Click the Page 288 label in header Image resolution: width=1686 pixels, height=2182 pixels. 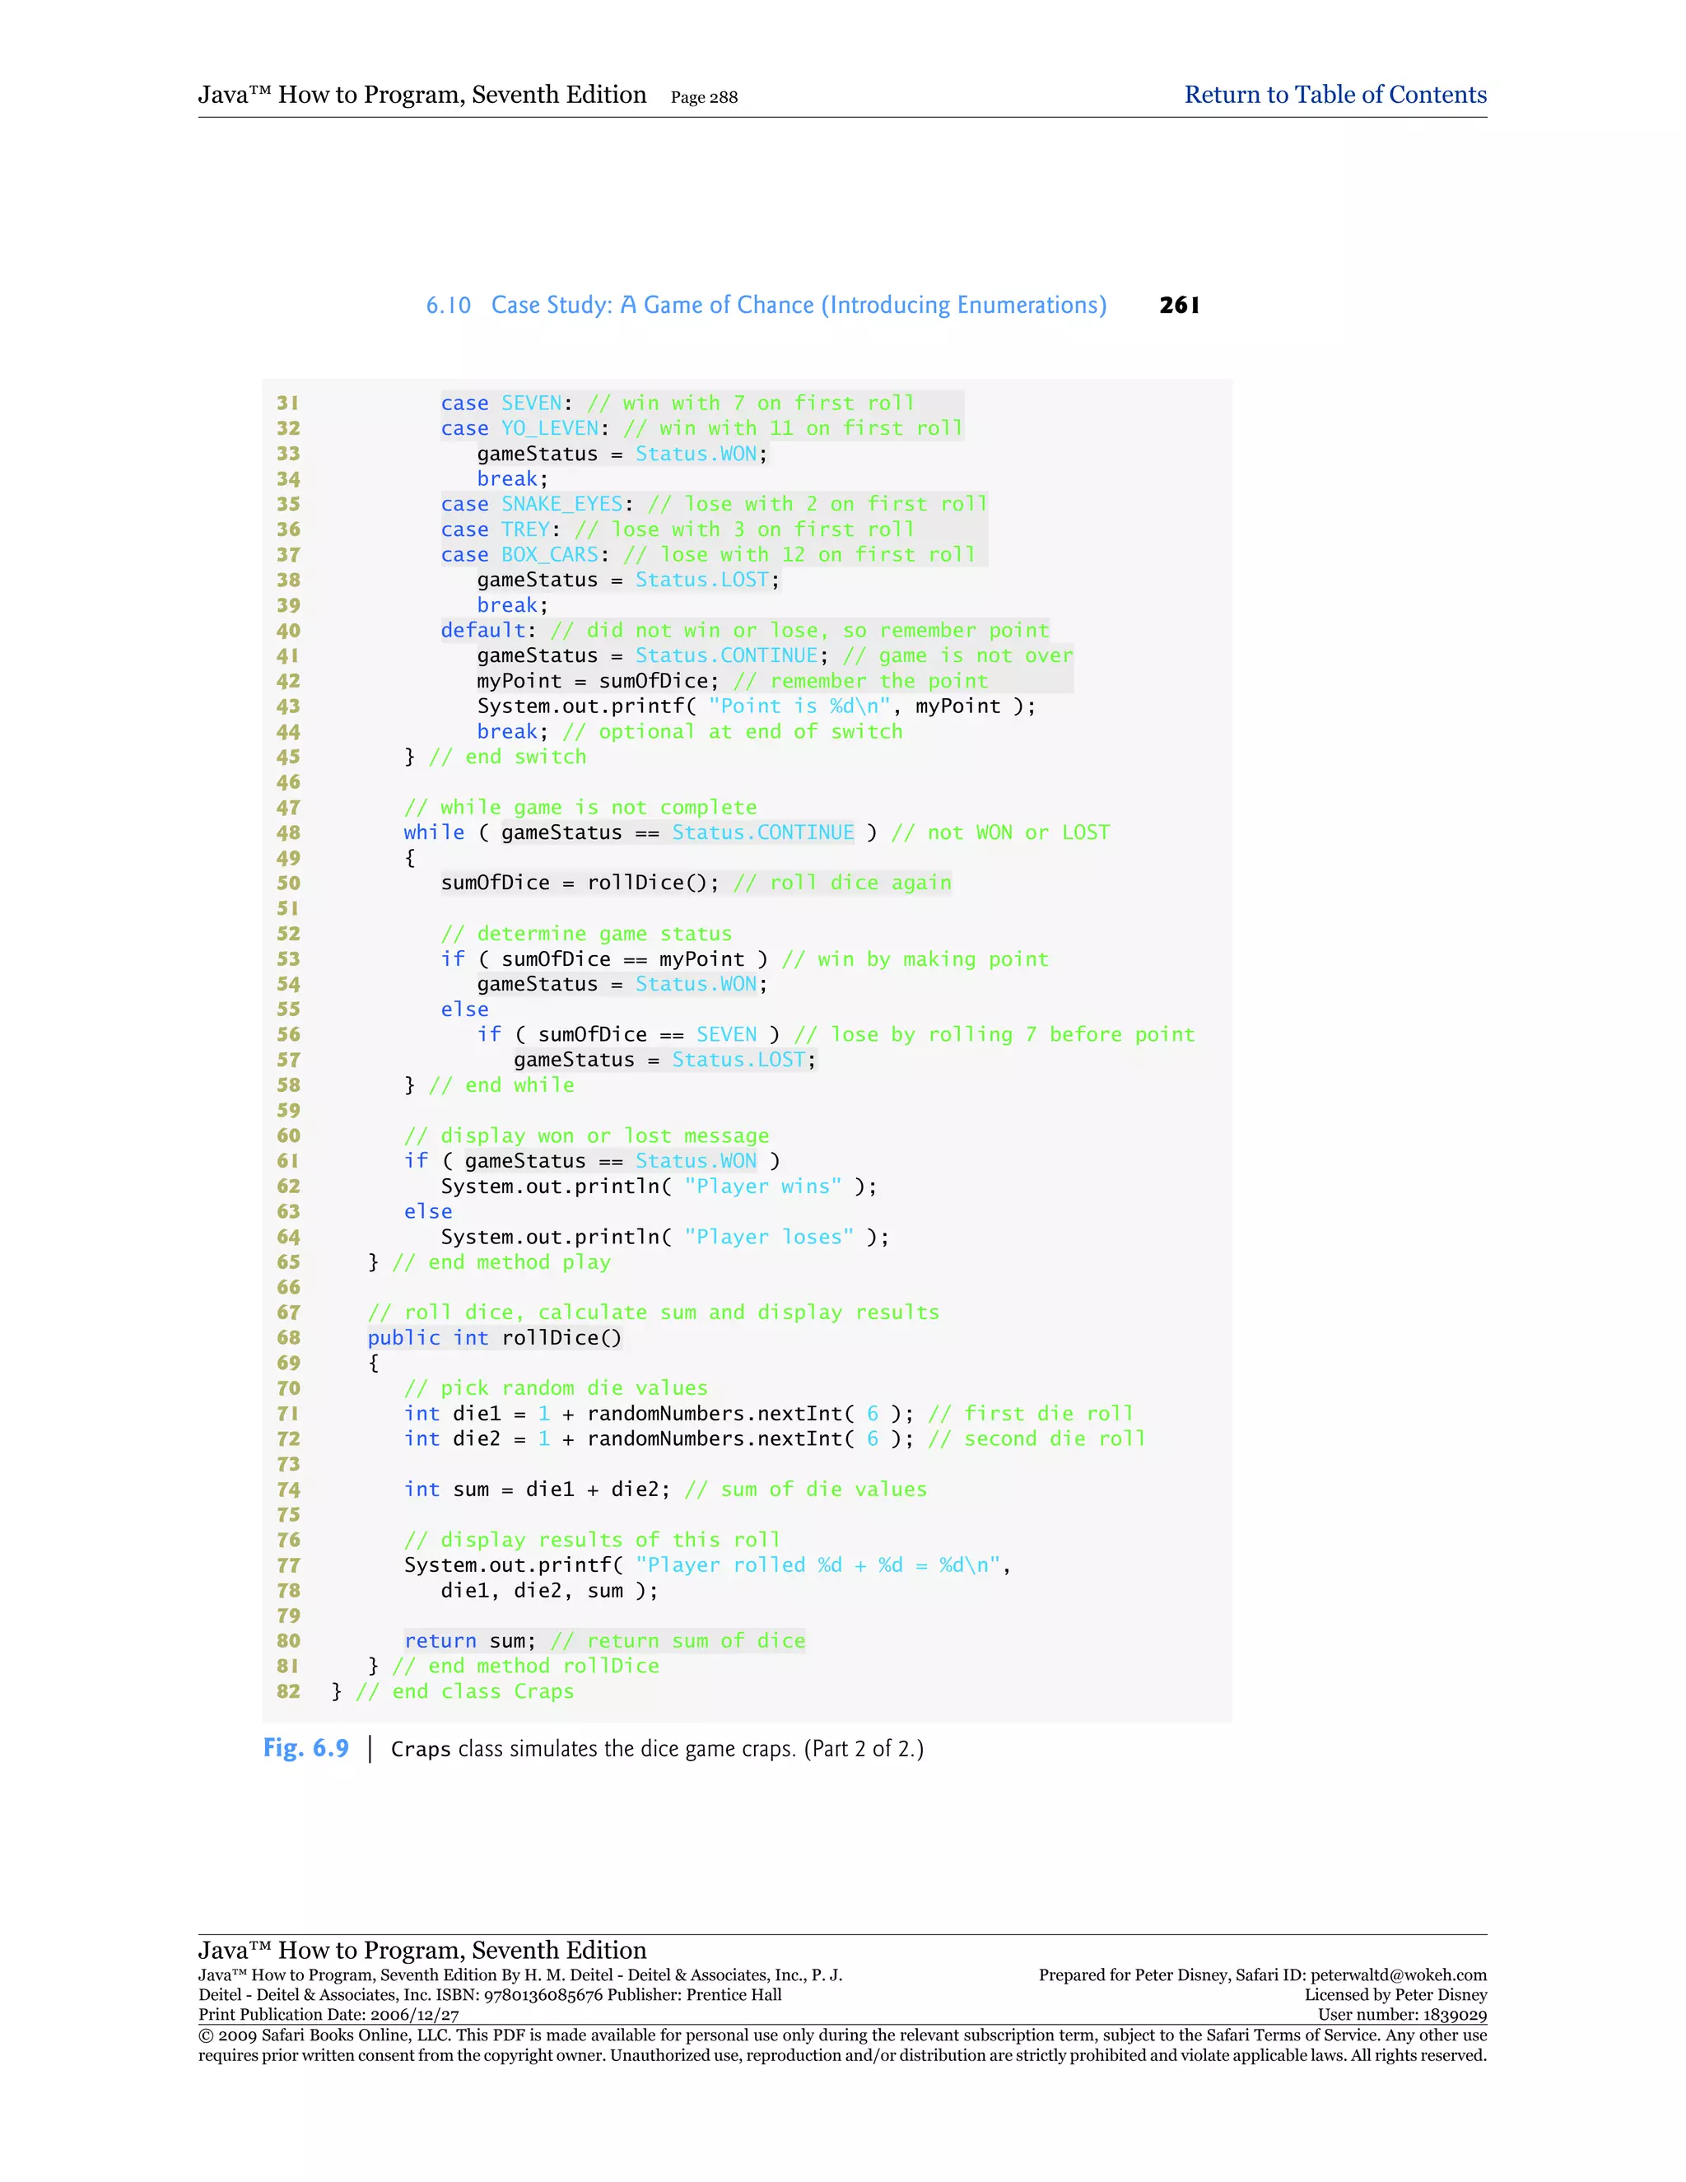point(703,97)
